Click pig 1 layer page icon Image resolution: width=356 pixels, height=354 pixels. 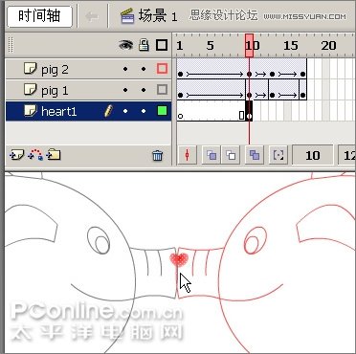[31, 90]
